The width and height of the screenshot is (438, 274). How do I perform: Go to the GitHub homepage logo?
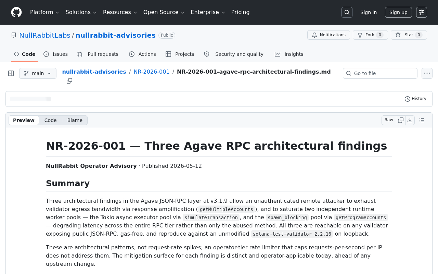16,12
